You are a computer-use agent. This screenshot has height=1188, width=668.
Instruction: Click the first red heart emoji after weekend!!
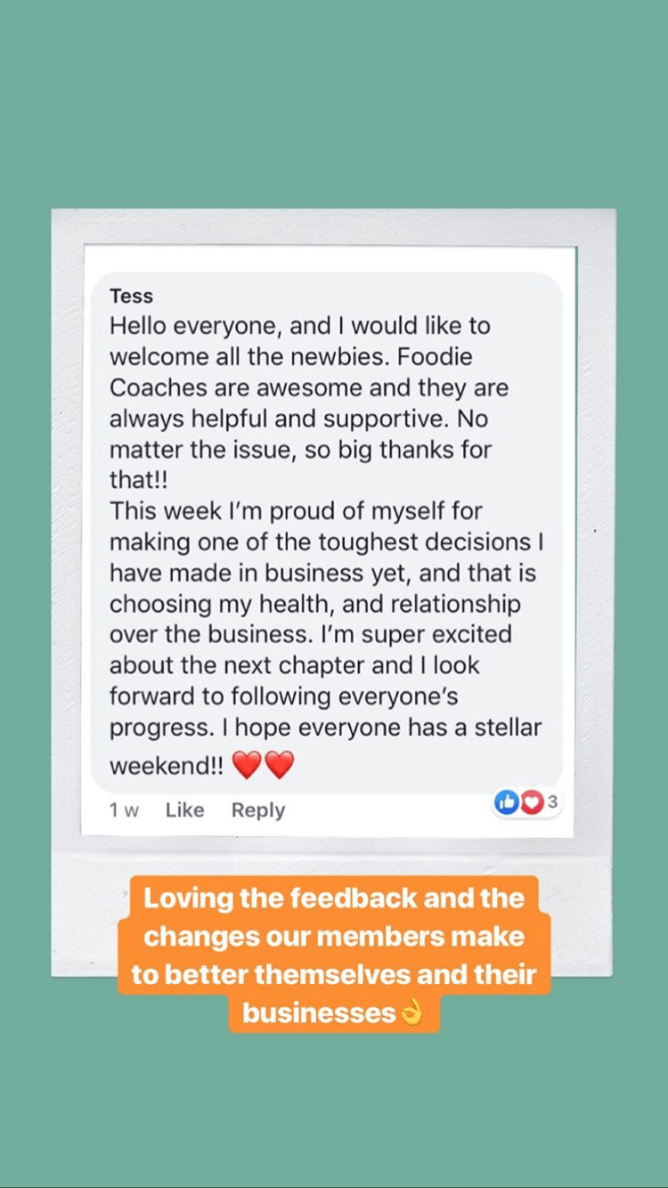coord(246,764)
